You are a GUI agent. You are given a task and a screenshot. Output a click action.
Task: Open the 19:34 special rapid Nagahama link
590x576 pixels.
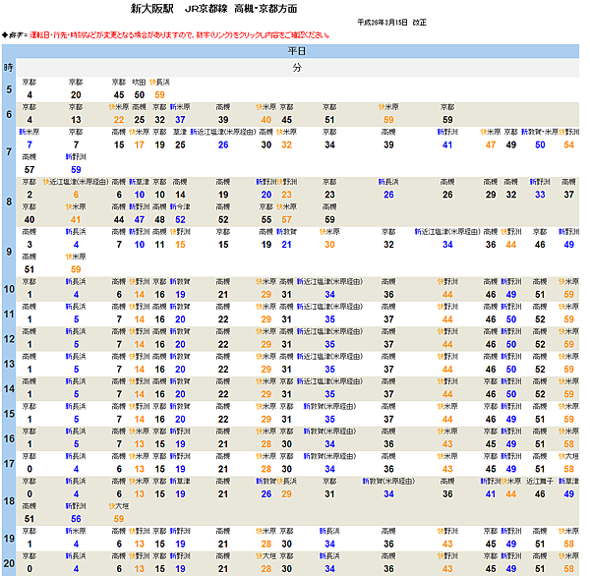click(x=329, y=544)
